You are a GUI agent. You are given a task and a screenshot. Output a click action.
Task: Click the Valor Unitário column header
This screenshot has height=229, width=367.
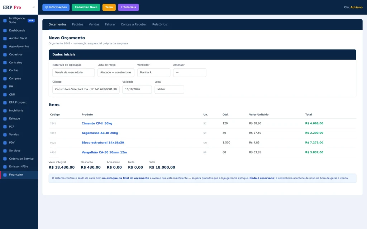[259, 114]
